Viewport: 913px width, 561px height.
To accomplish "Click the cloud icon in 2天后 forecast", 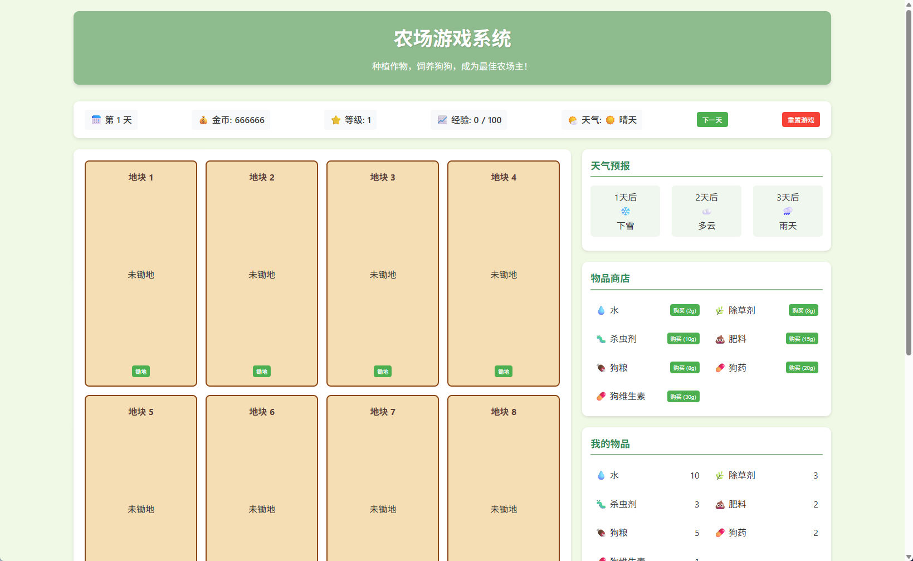I will 706,211.
